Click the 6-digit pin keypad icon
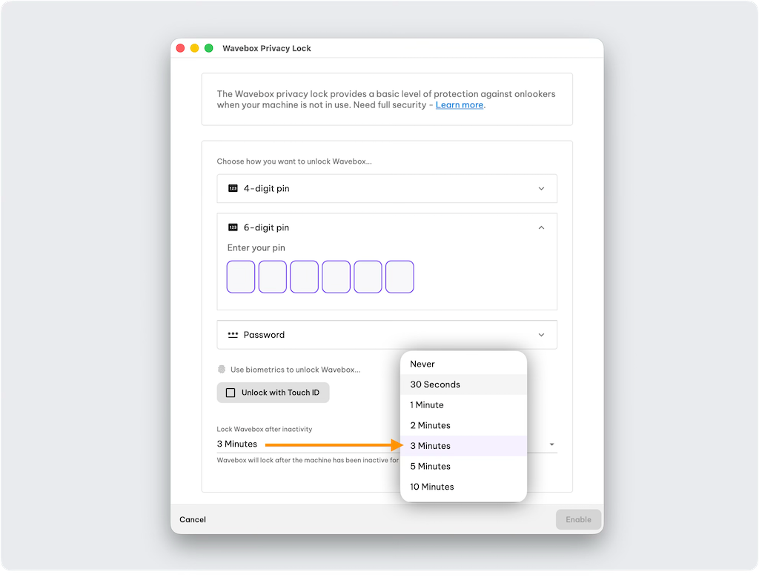This screenshot has width=759, height=580. pyautogui.click(x=233, y=228)
